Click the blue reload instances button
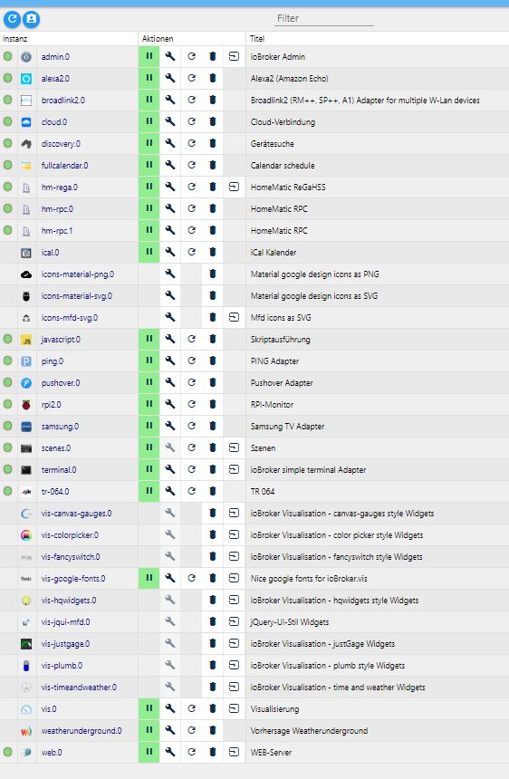 (x=12, y=19)
